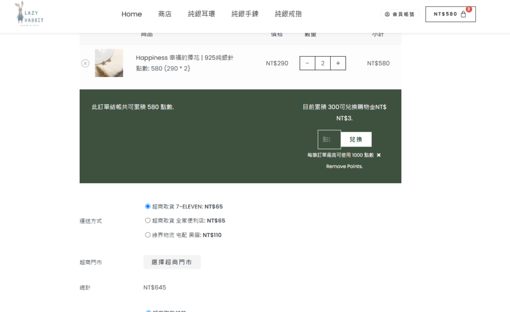Open 會員帳號 member account
510x312 pixels.
coord(399,14)
